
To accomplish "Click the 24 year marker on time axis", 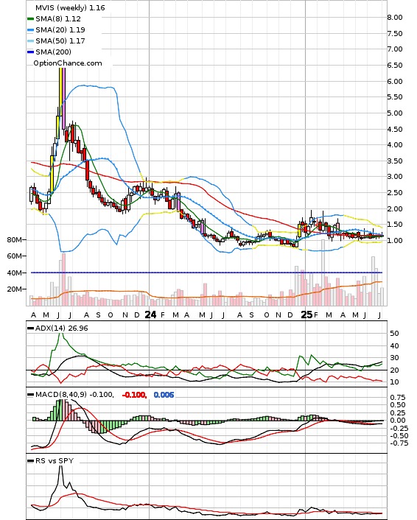I will click(x=150, y=315).
